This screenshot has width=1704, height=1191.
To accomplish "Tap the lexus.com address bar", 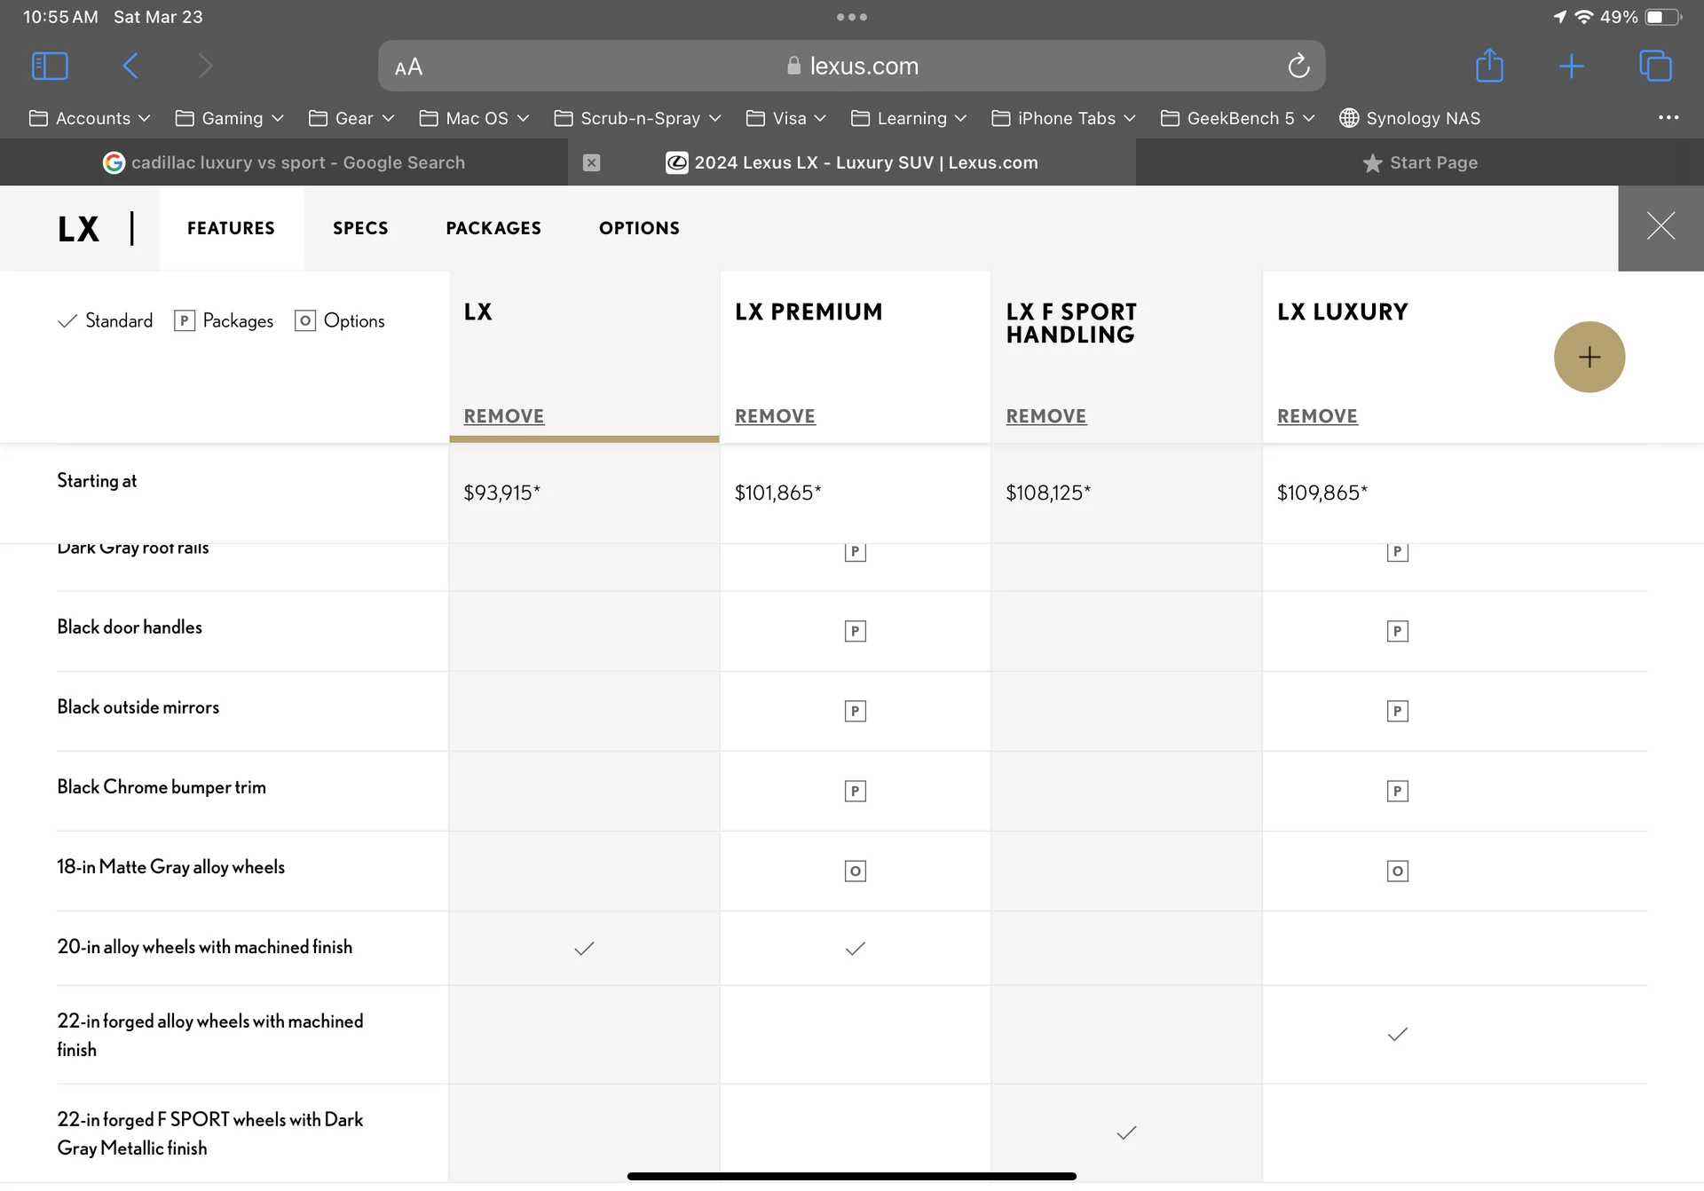I will pos(851,66).
